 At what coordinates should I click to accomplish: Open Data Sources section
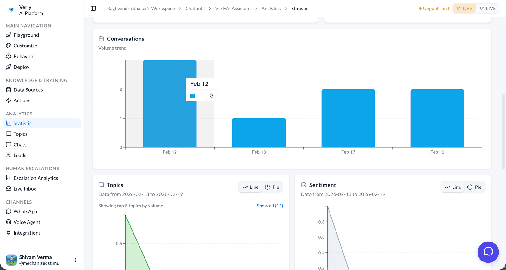[28, 90]
